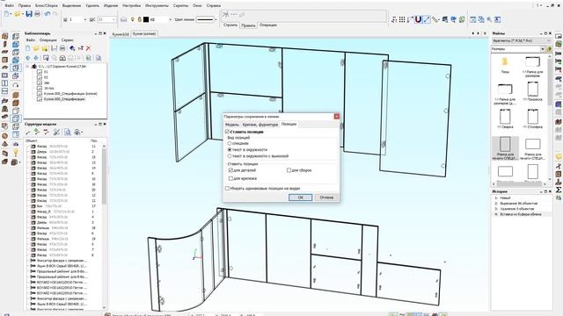563x316 pixels.
Task: Click the topmost panel icon in leftmost tool column
Action: coord(5,36)
